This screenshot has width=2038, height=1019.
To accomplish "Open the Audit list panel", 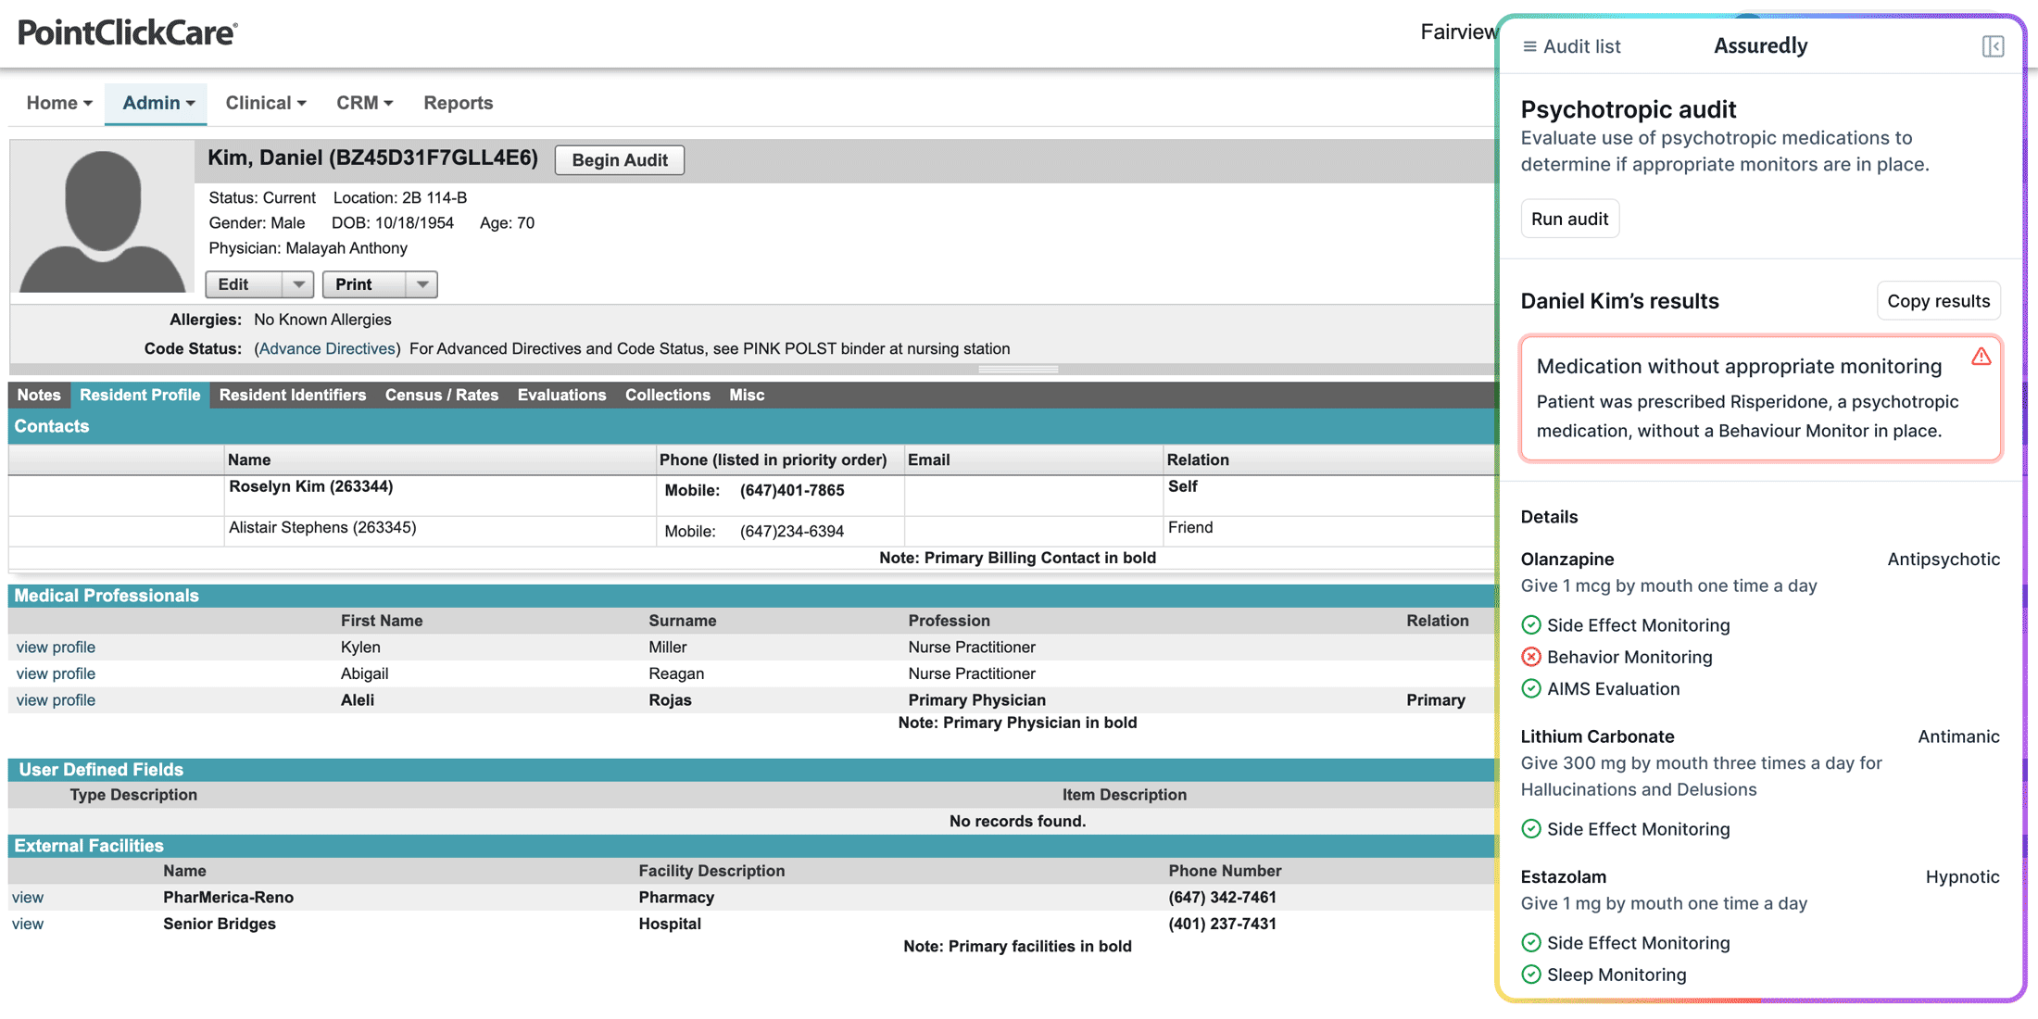I will [1569, 46].
